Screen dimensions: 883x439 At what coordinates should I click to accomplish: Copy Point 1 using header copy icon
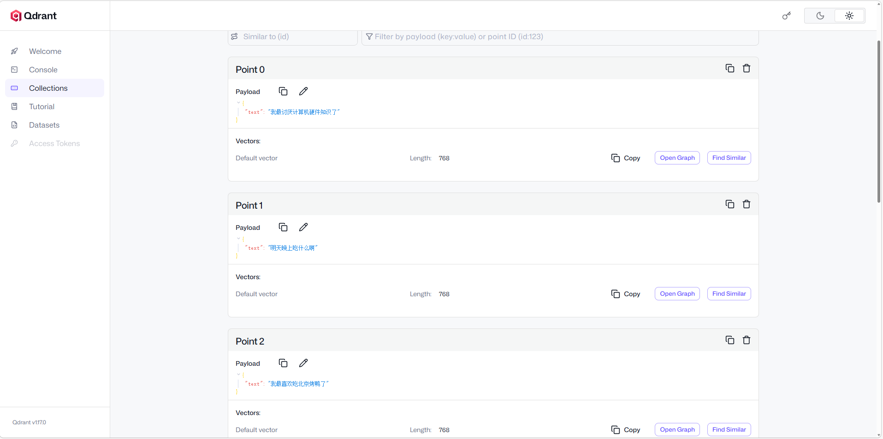730,204
